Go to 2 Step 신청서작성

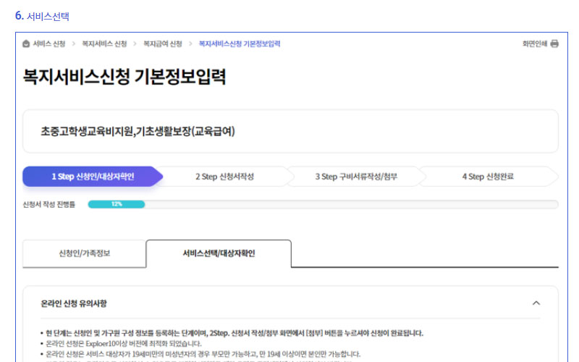(x=224, y=177)
